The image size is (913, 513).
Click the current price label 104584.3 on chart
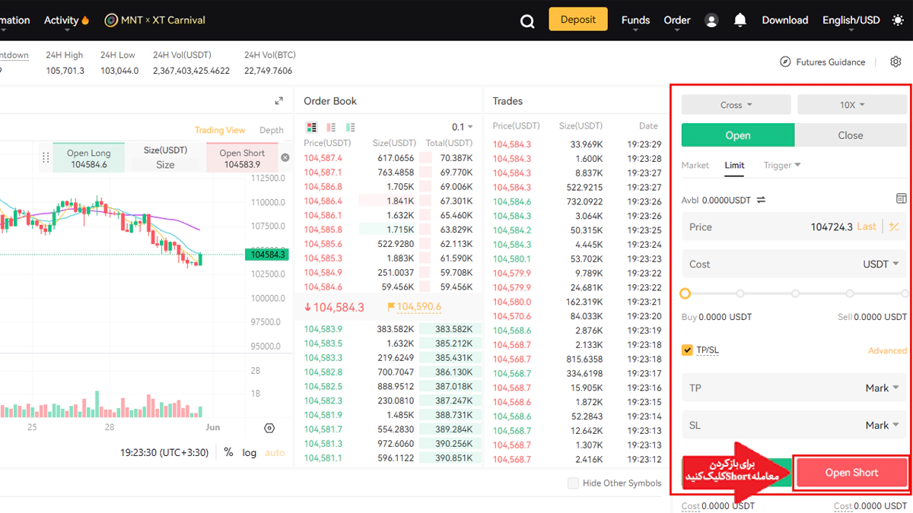266,255
